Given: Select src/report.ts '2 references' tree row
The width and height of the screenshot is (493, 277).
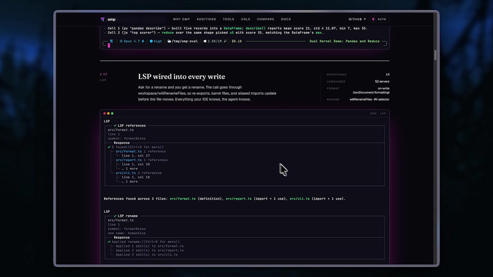Looking at the screenshot, I should (x=141, y=160).
